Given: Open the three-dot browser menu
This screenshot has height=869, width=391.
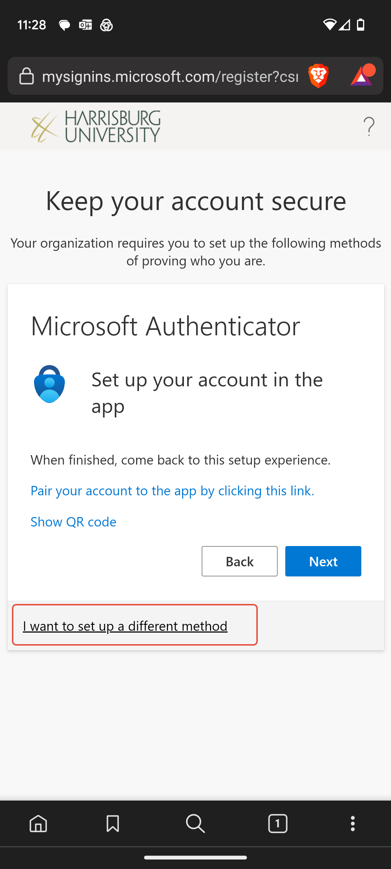Looking at the screenshot, I should pyautogui.click(x=353, y=823).
